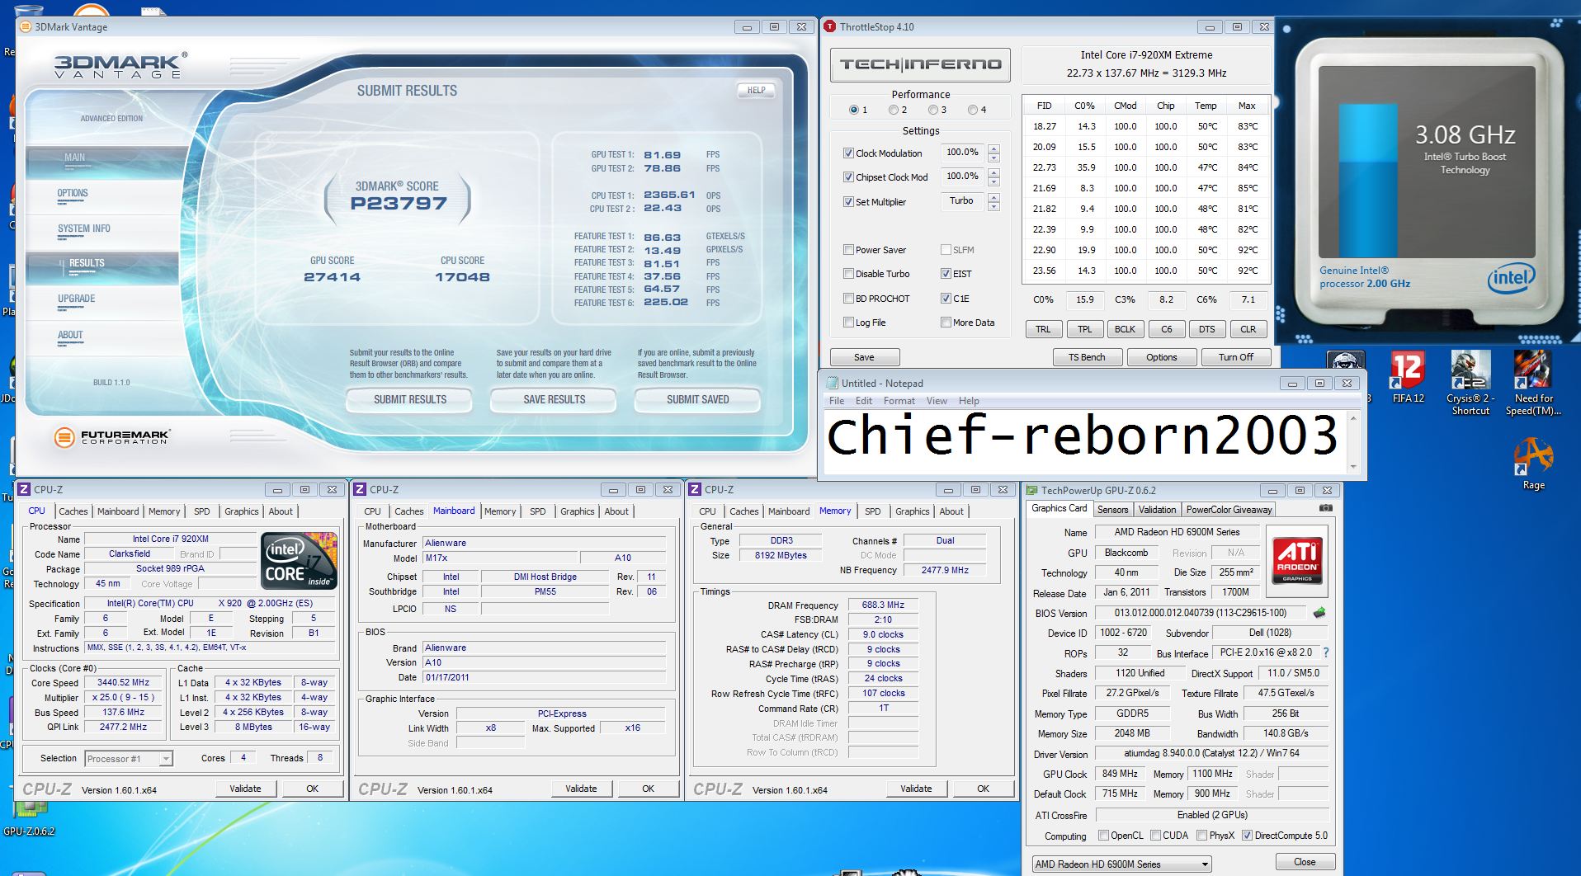1581x876 pixels.
Task: Click the TechInferno logo in ThrottleStop
Action: pos(920,64)
